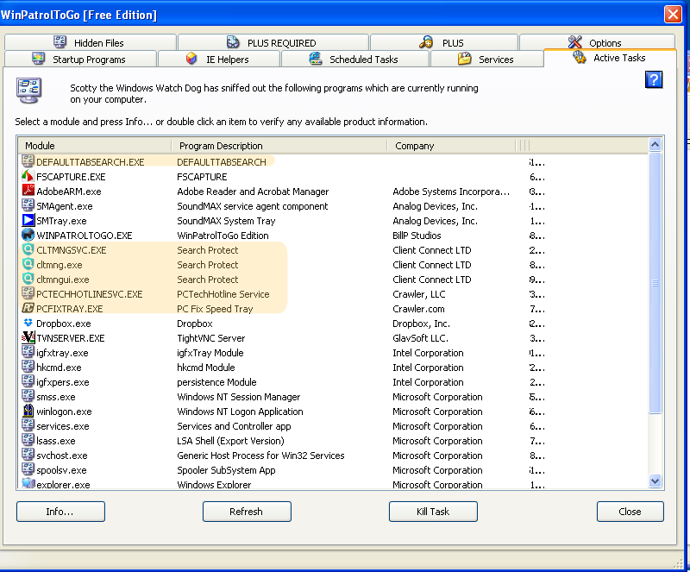This screenshot has width=690, height=572.
Task: Click the Info... button
Action: click(x=60, y=512)
